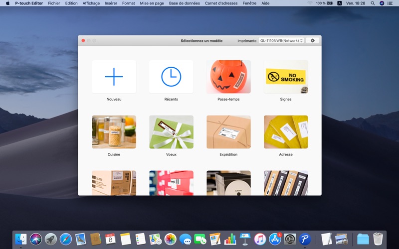Screen dimensions: 399x249
Task: Open Calendar from the Dock
Action: [x=110, y=239]
